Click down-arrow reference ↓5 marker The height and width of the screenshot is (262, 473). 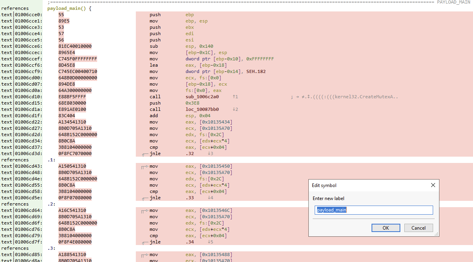[x=210, y=242]
